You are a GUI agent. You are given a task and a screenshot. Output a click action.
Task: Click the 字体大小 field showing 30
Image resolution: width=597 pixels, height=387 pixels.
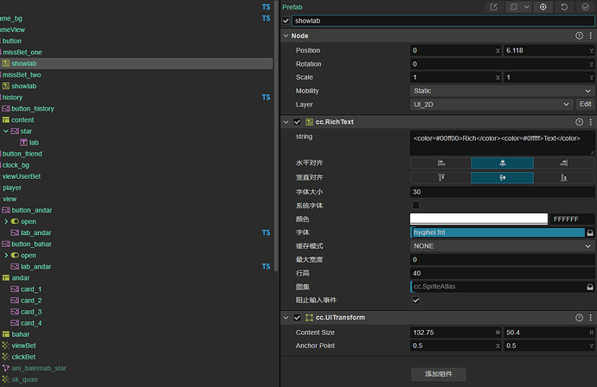(x=503, y=192)
